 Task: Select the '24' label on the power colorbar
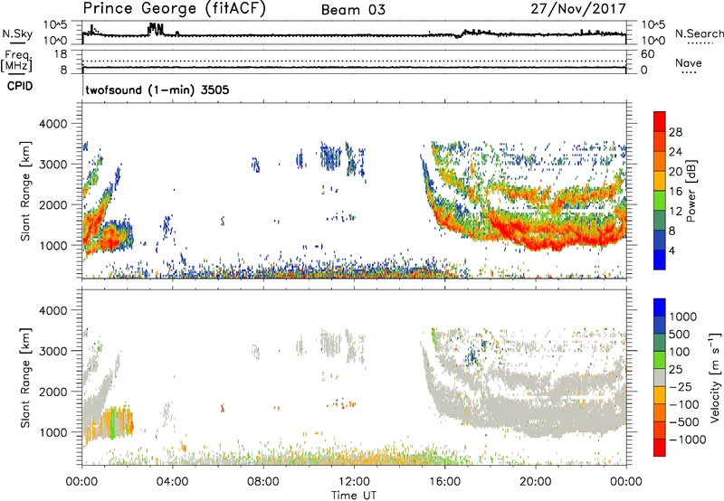point(675,152)
